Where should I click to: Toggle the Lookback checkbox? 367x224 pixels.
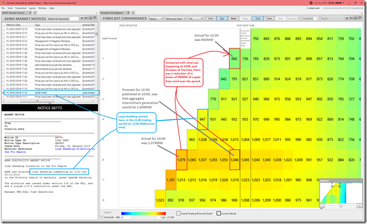point(301,18)
